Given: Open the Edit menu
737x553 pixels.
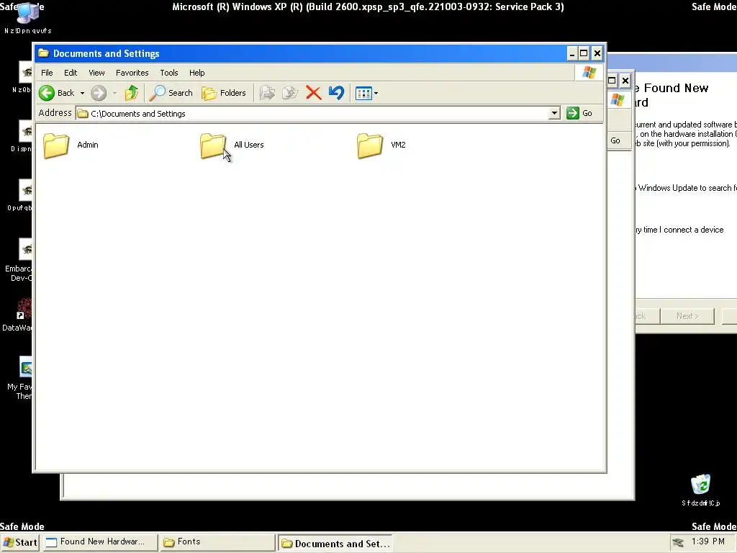Looking at the screenshot, I should tap(71, 73).
